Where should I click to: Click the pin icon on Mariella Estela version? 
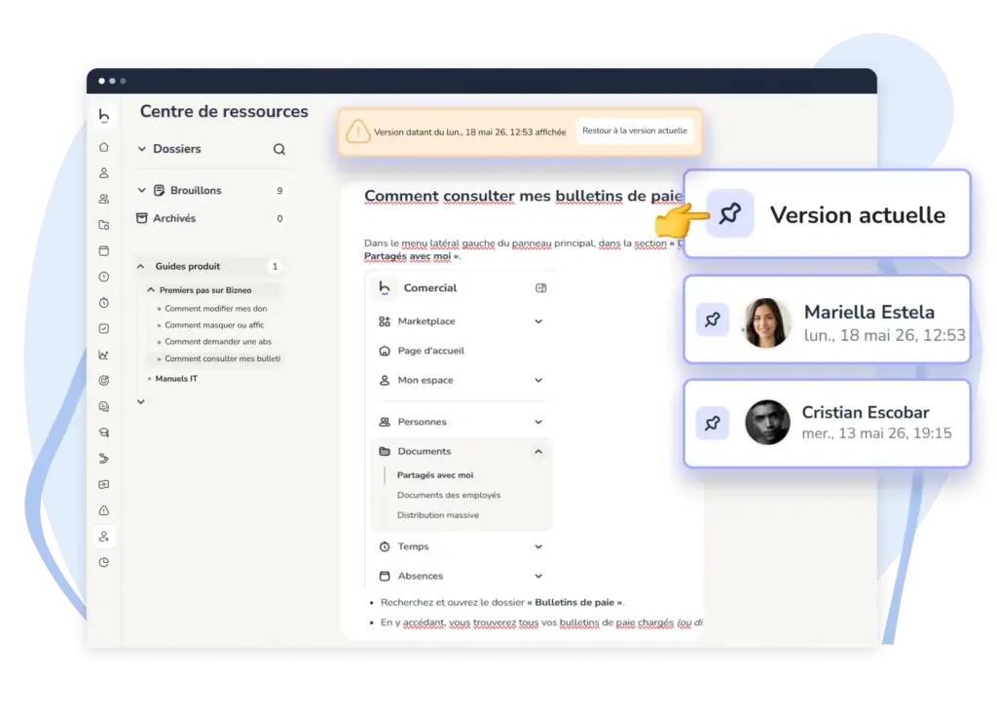pyautogui.click(x=712, y=319)
